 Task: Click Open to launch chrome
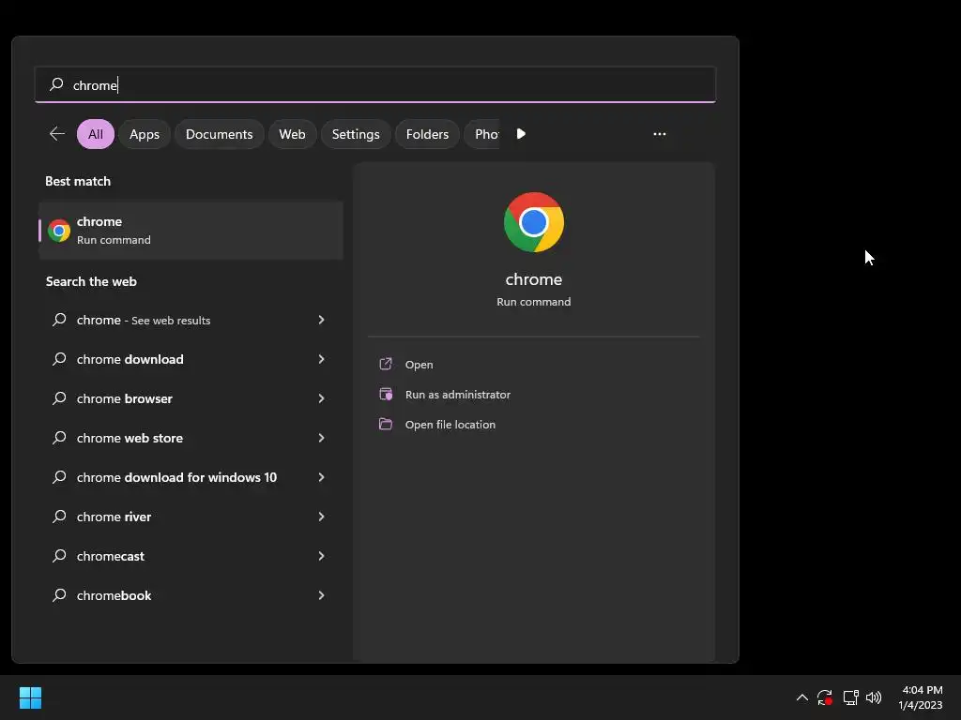click(x=419, y=365)
